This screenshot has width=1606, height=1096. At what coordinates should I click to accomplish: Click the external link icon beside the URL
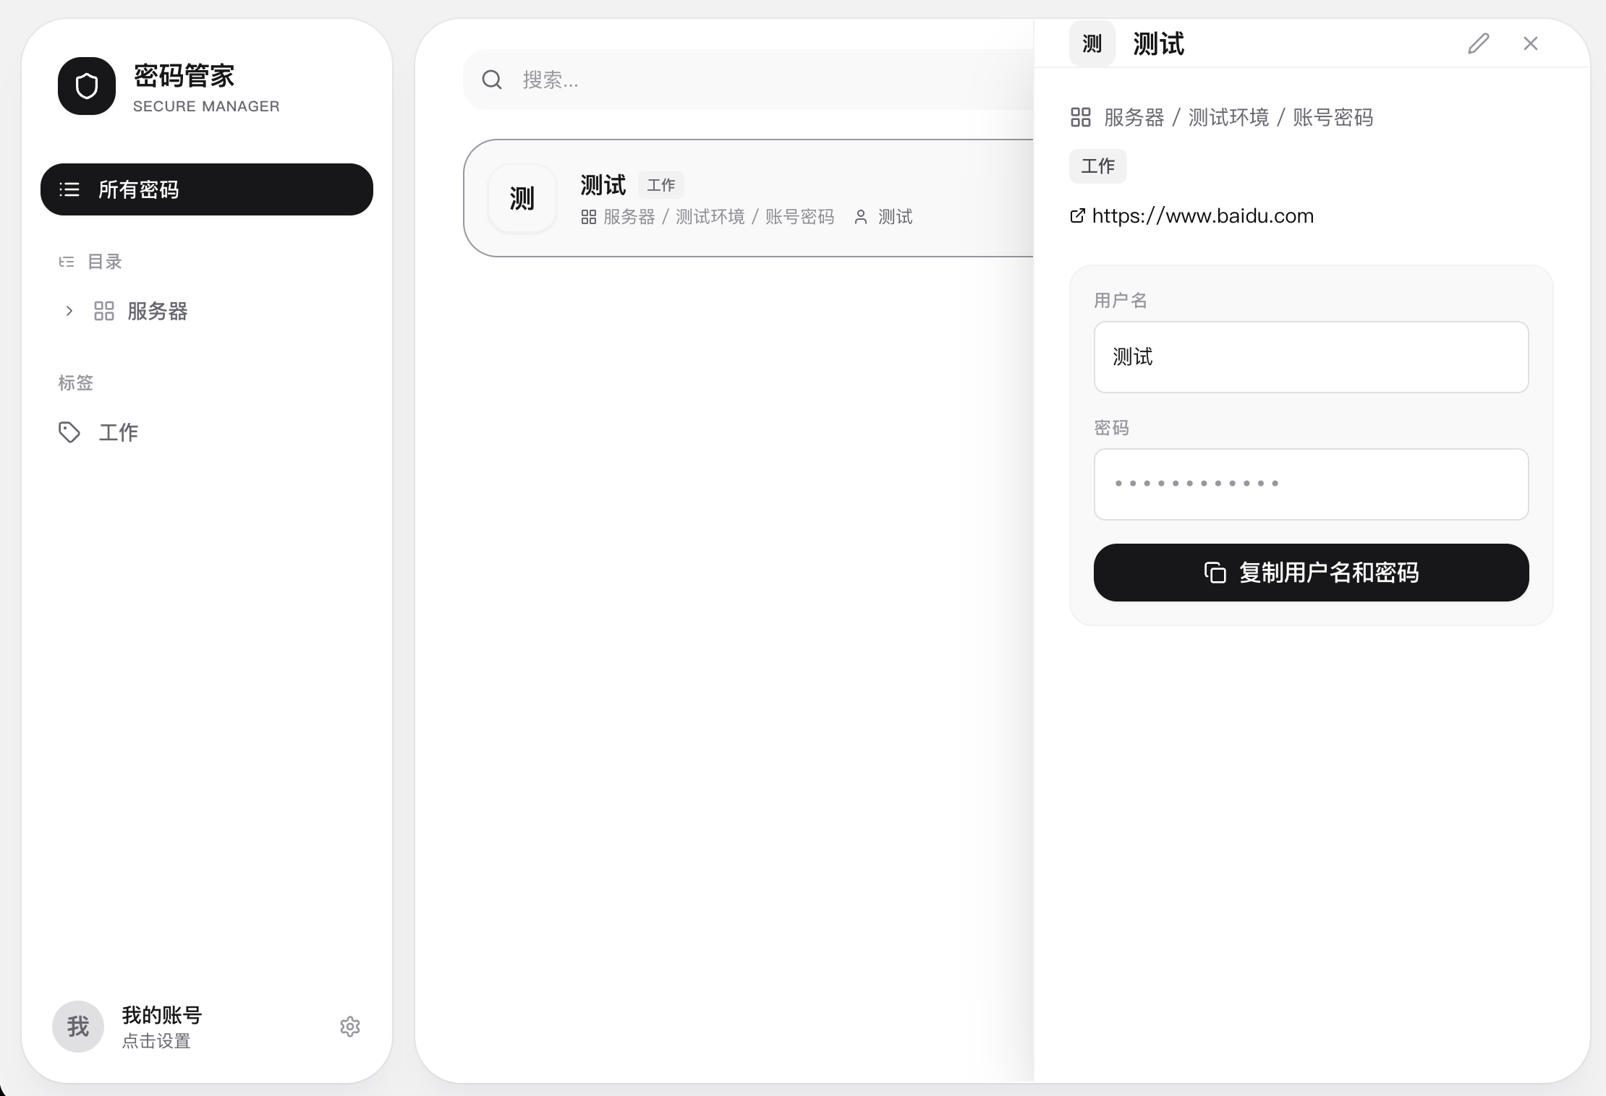[1077, 215]
